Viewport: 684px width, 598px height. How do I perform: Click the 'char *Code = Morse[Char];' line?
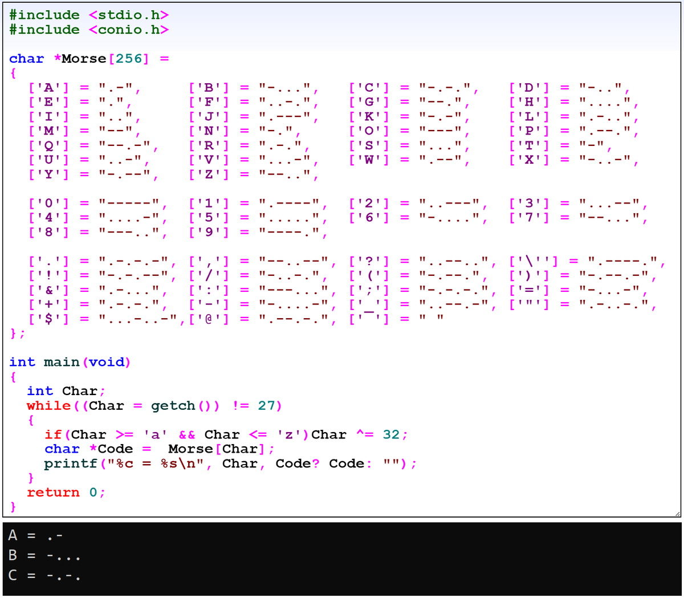coord(160,449)
